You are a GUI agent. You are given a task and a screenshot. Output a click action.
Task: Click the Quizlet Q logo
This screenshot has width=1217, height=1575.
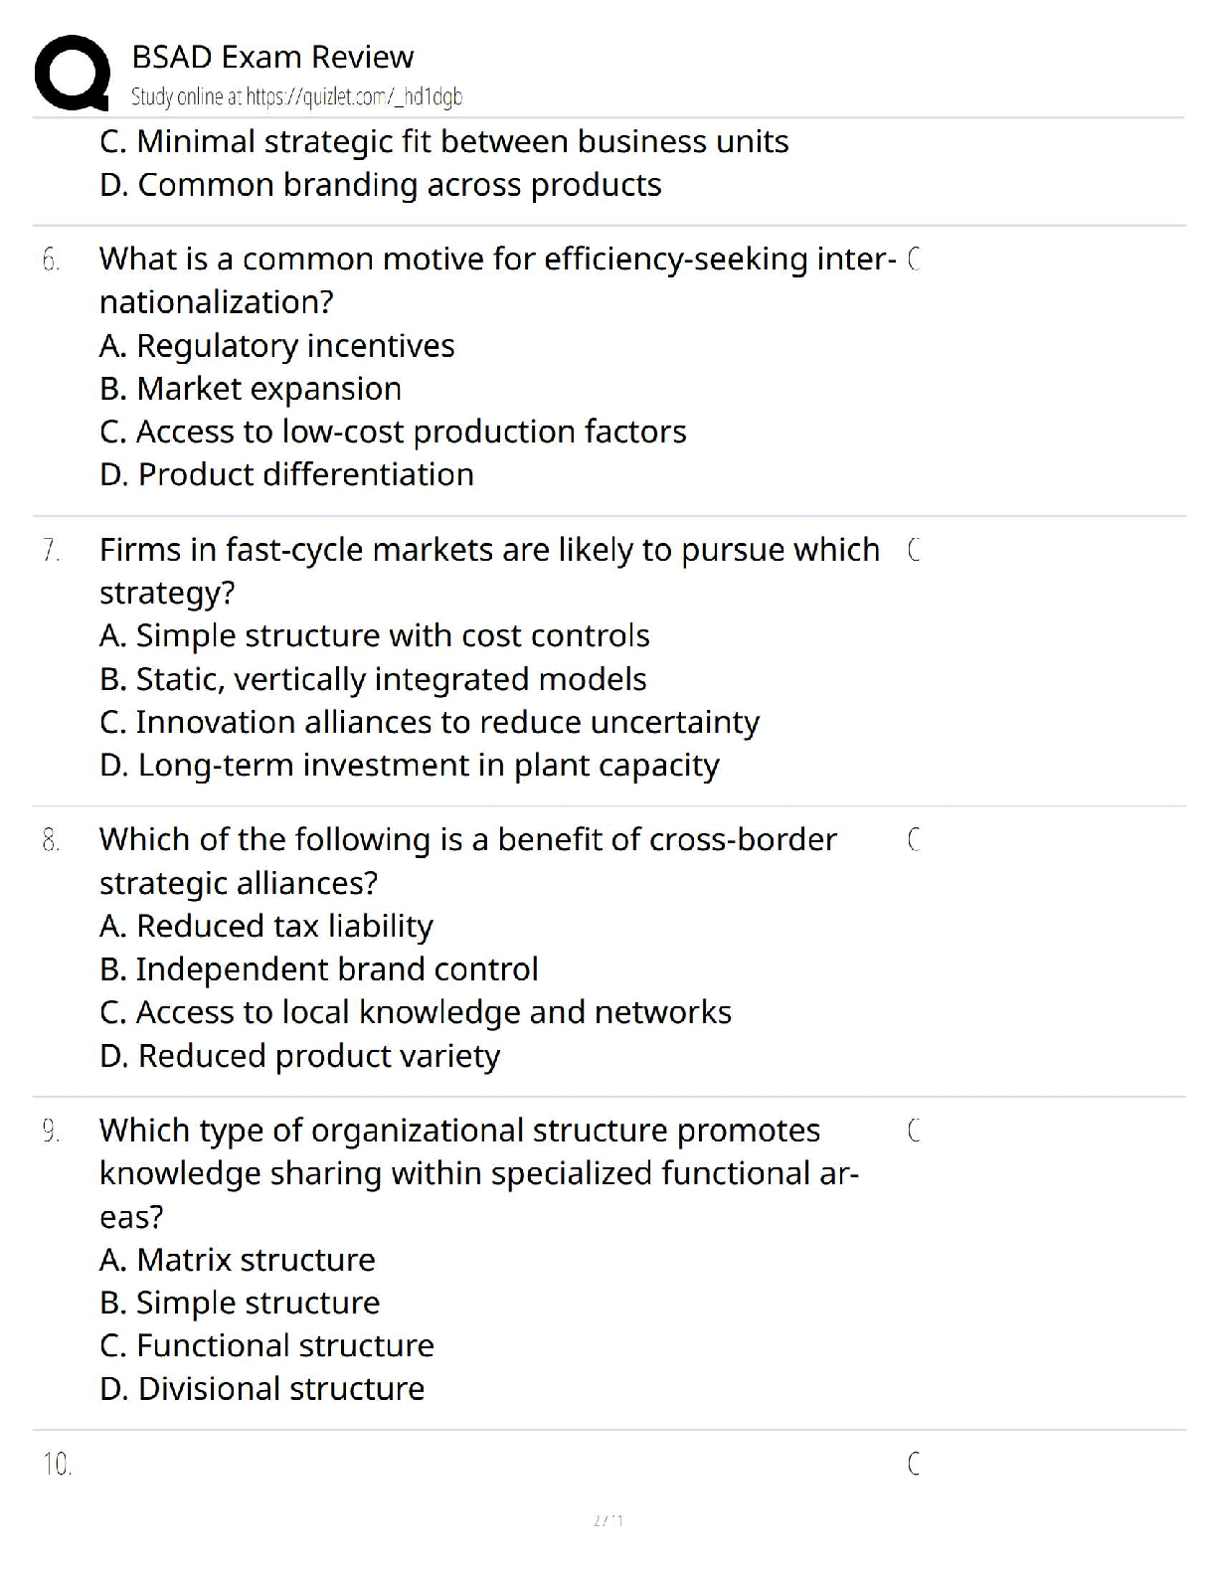[x=72, y=73]
